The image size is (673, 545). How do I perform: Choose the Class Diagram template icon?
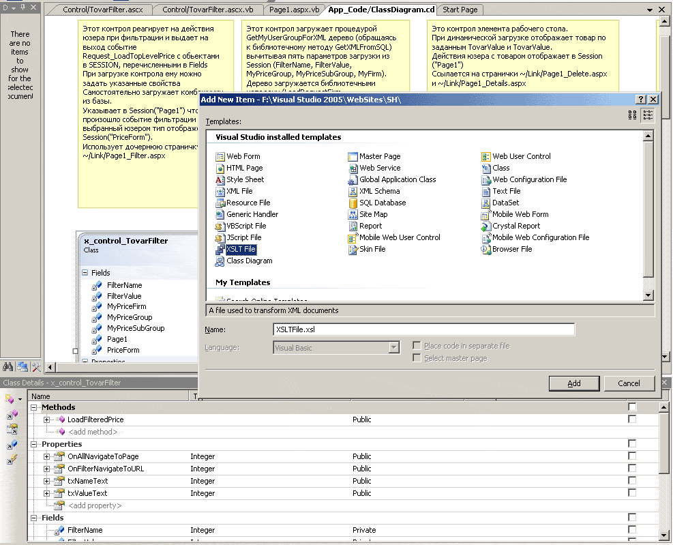220,261
